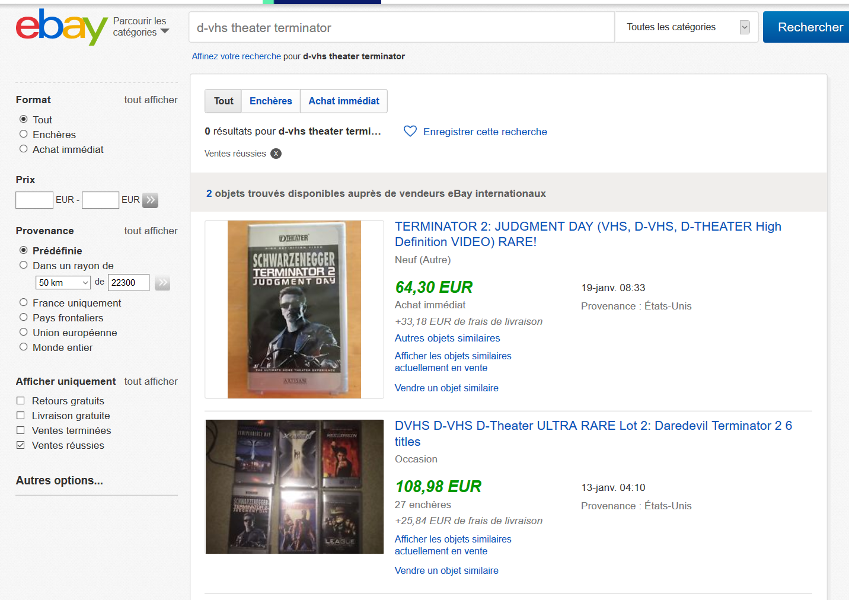Open Terminator 2 VHS cover thumbnail
Viewport: 849px width, 600px height.
click(294, 309)
